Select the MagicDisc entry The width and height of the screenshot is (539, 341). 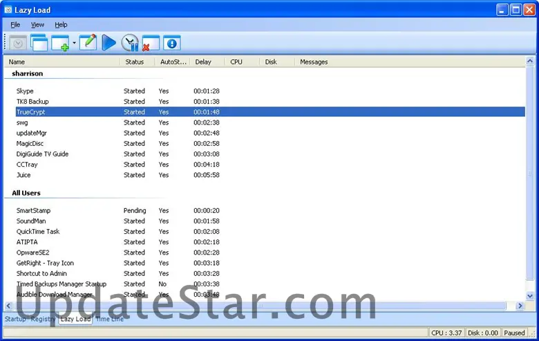pos(30,143)
